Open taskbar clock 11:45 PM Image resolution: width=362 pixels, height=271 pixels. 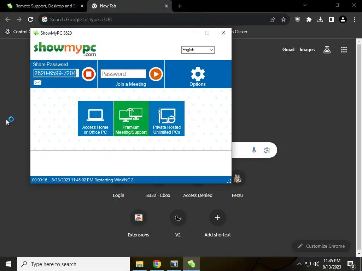(332, 264)
